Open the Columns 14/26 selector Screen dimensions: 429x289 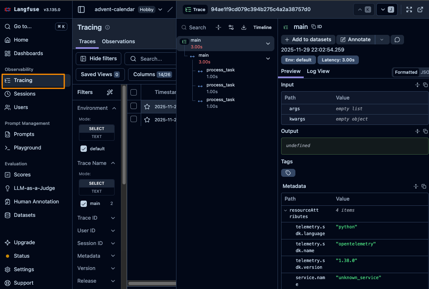point(152,75)
